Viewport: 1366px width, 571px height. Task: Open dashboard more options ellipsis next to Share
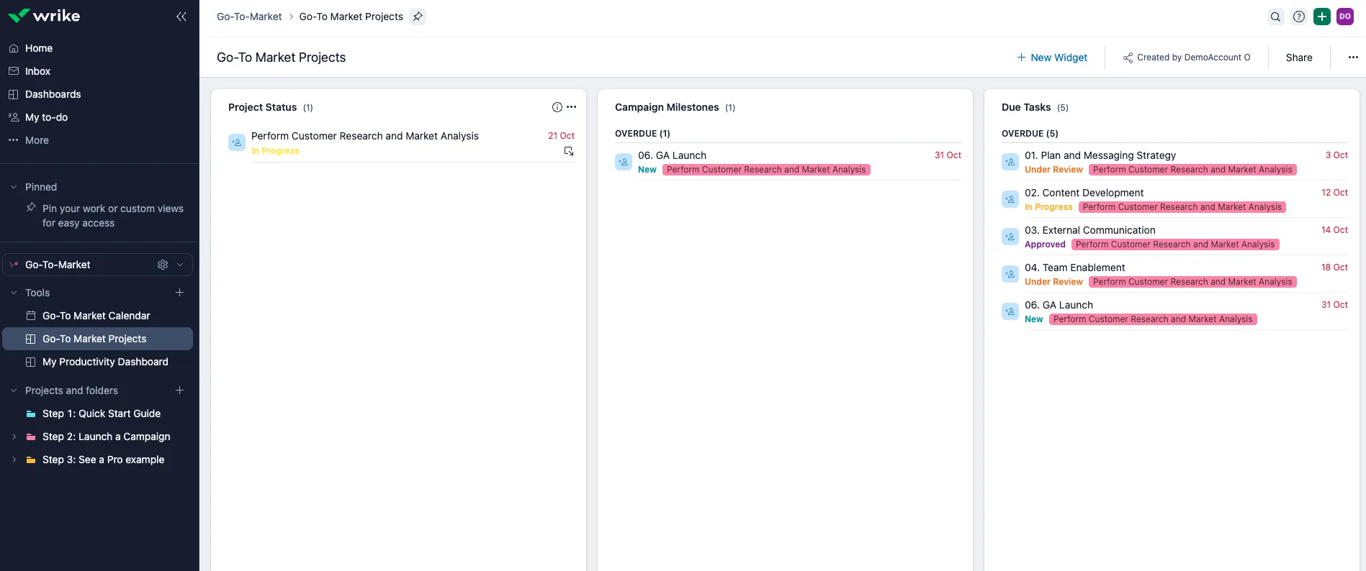[1353, 58]
